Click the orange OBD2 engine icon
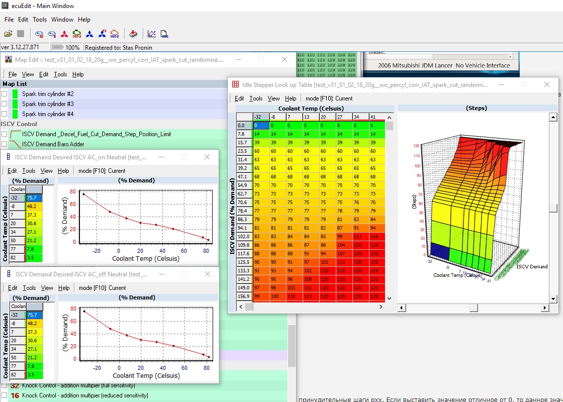 point(114,34)
